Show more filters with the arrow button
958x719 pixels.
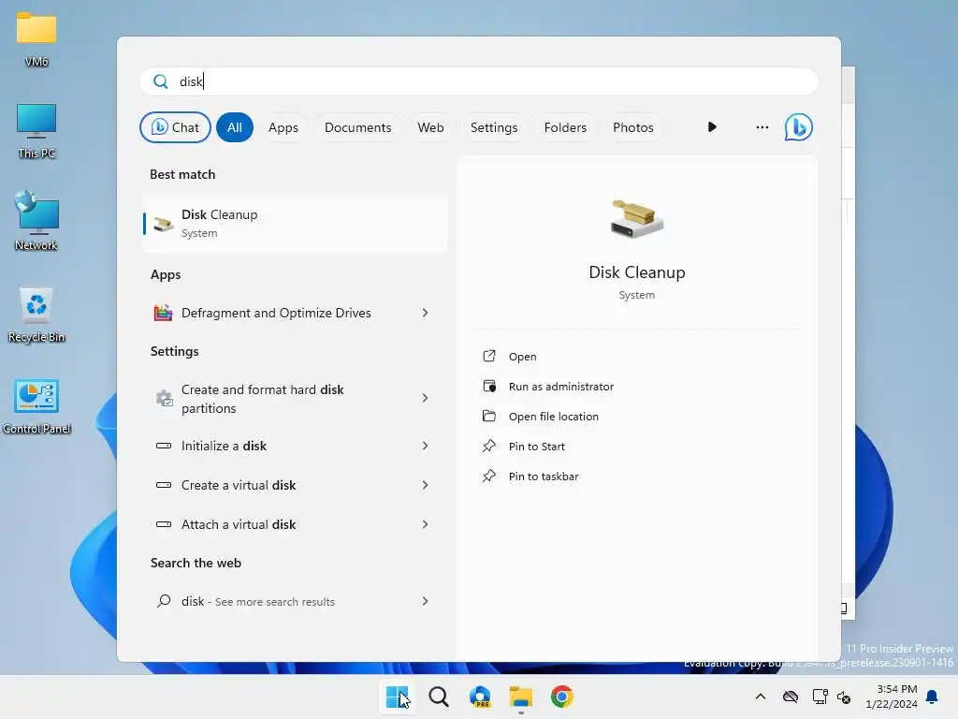(712, 127)
